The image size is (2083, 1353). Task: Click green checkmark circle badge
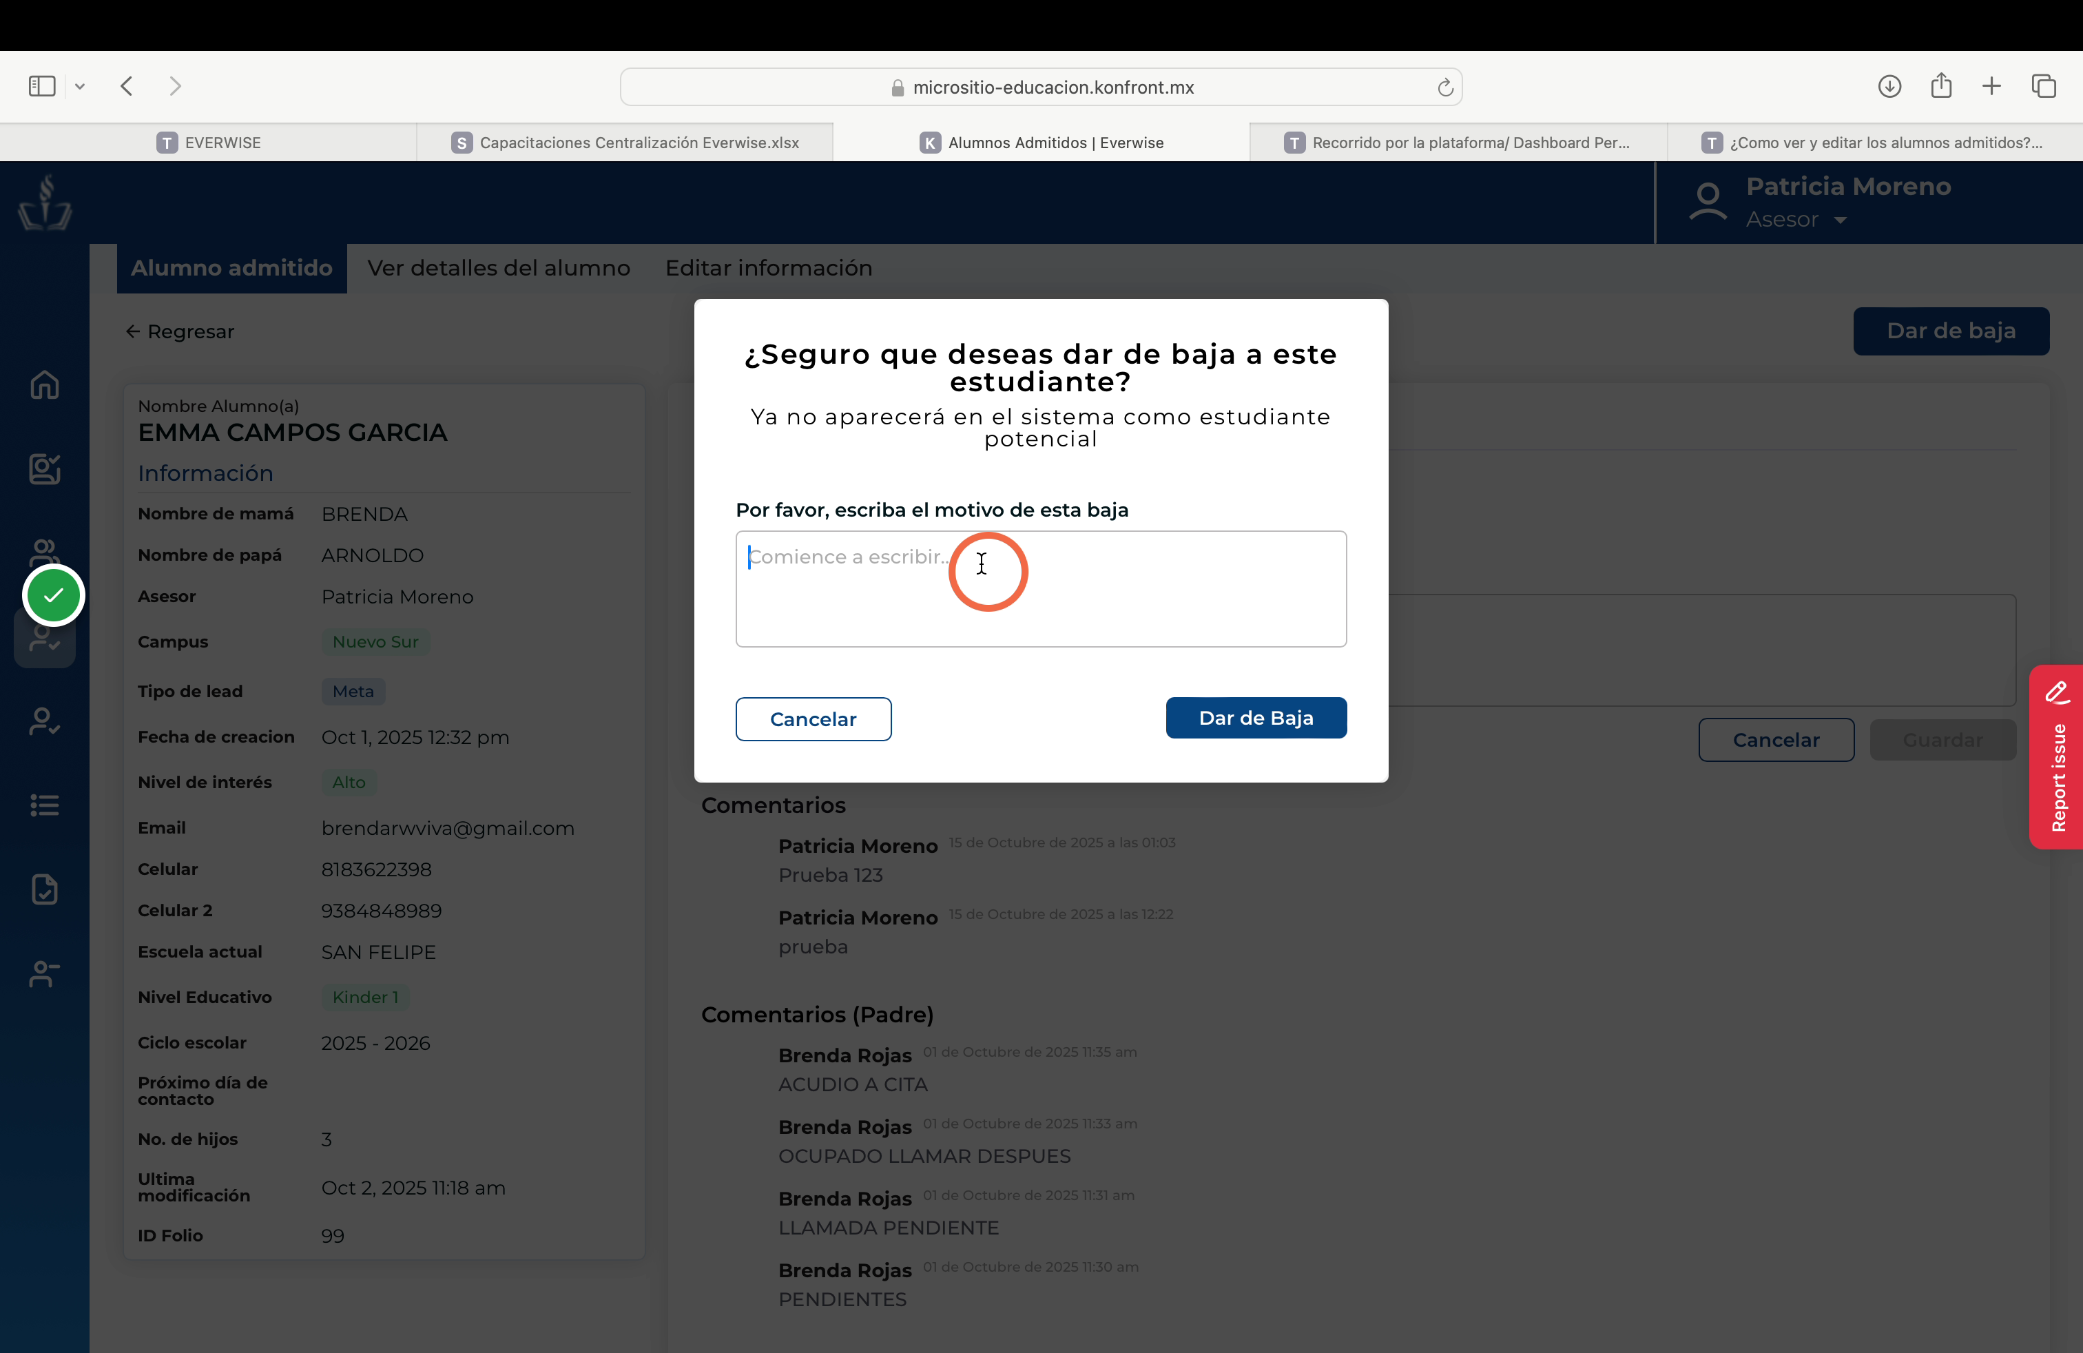[x=54, y=595]
